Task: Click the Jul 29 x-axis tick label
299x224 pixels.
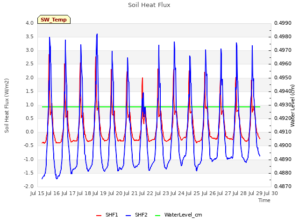Action: pyautogui.click(x=256, y=193)
